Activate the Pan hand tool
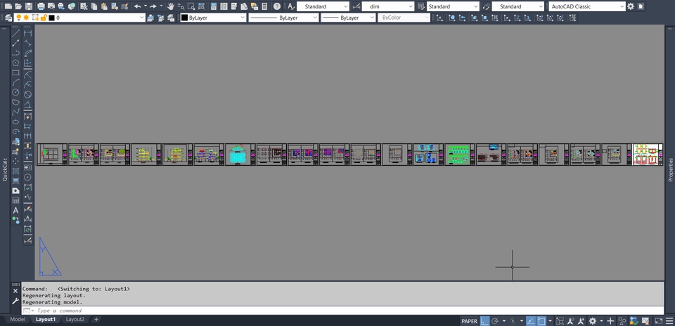The height and width of the screenshot is (326, 675). click(x=170, y=6)
